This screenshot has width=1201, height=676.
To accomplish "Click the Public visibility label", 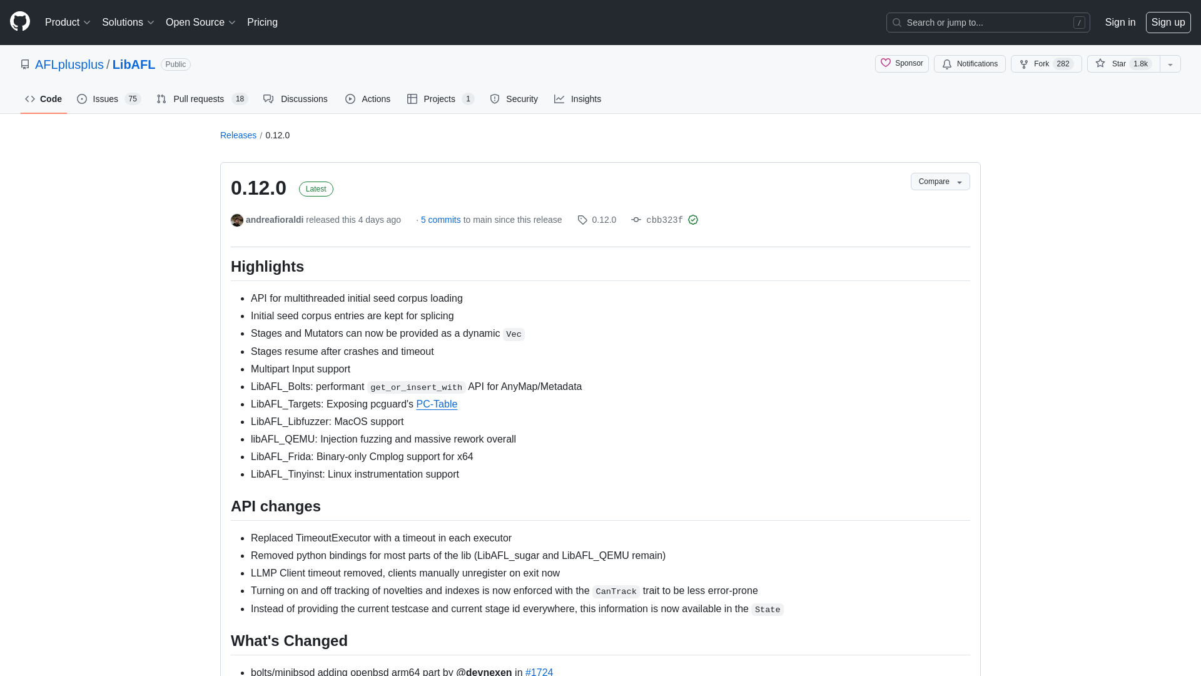I will [176, 64].
